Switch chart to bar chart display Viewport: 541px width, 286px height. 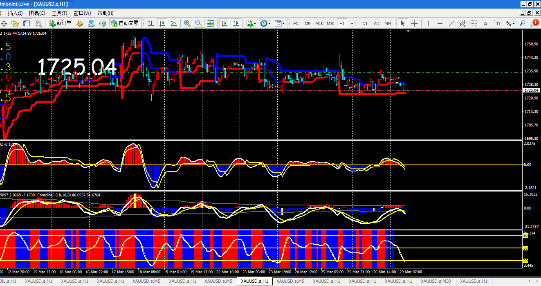(151, 23)
